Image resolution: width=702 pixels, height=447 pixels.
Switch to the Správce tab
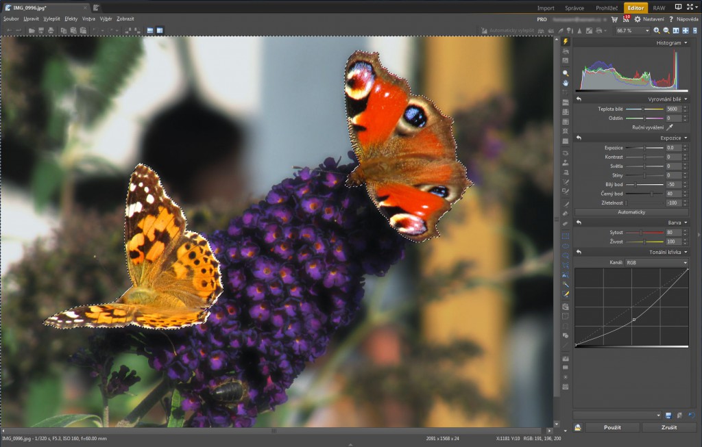click(x=574, y=8)
